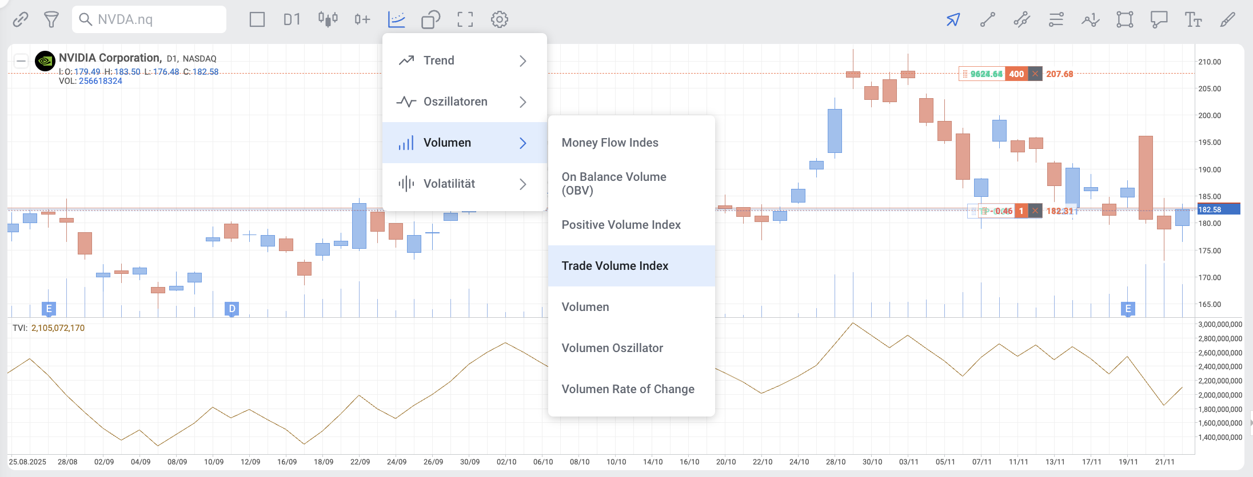Screen dimensions: 1253x477
Task: Click the link chain icon in toolbar
Action: pos(21,19)
